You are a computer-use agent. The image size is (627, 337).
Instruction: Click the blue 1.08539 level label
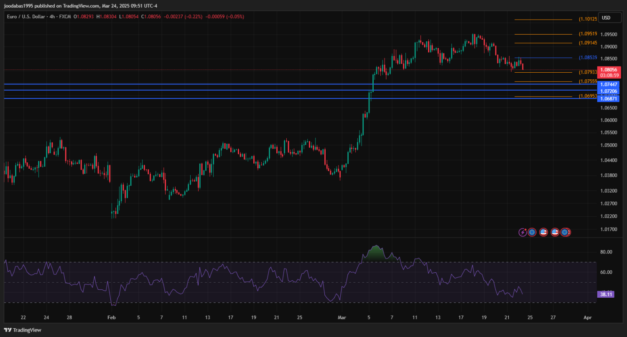pyautogui.click(x=587, y=58)
